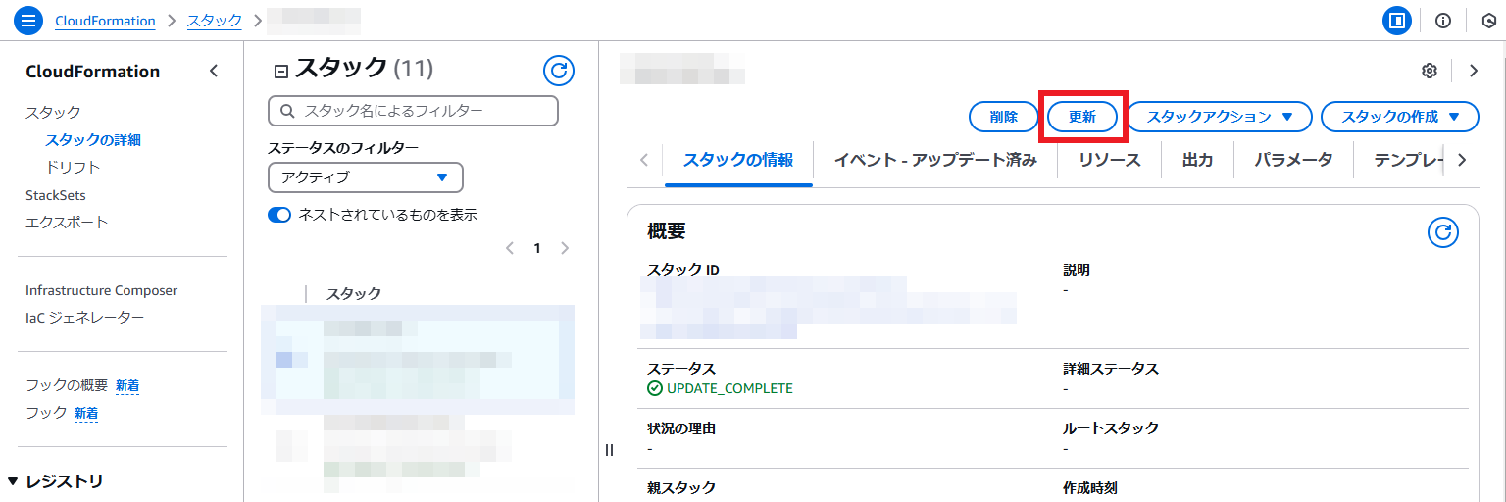This screenshot has width=1506, height=502.
Task: Open the Parameters tab
Action: click(1292, 160)
